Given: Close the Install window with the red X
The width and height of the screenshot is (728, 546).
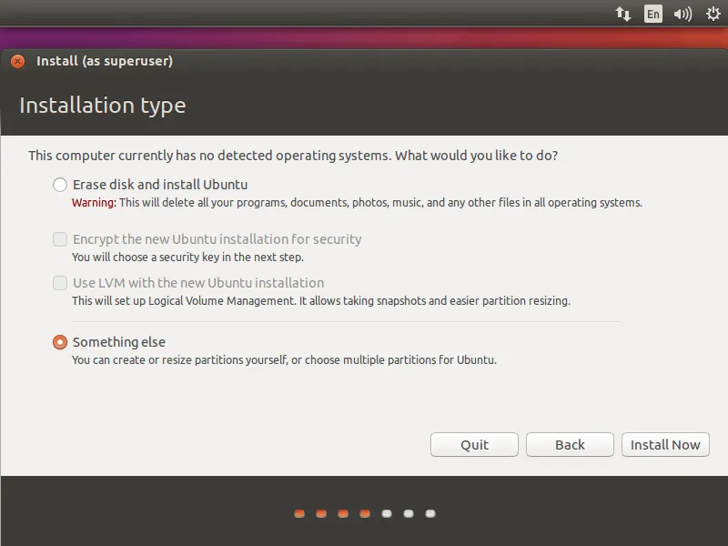Looking at the screenshot, I should [x=17, y=62].
